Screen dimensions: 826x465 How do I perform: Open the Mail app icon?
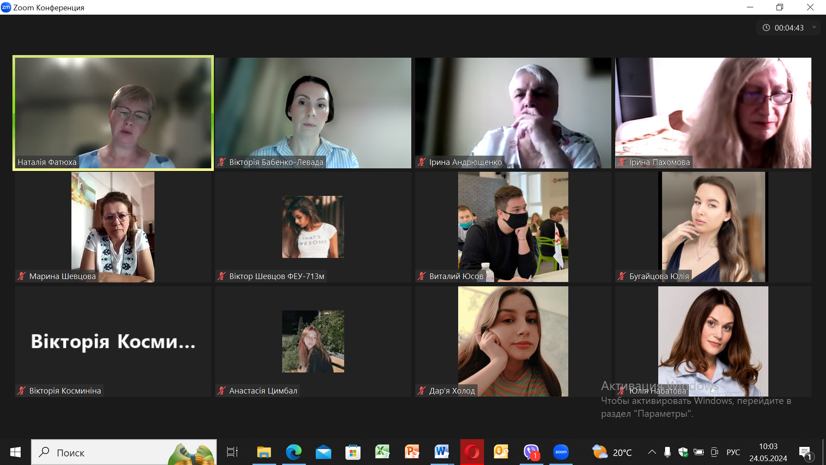(x=323, y=452)
